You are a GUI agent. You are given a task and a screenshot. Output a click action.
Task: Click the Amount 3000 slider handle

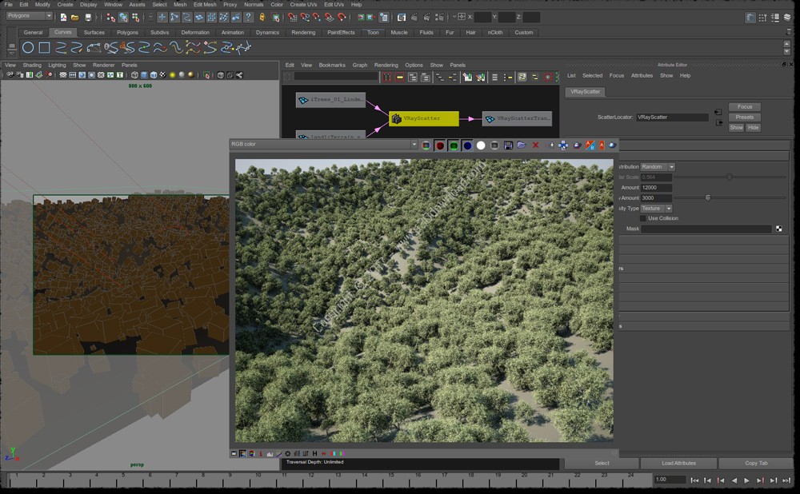(x=708, y=197)
